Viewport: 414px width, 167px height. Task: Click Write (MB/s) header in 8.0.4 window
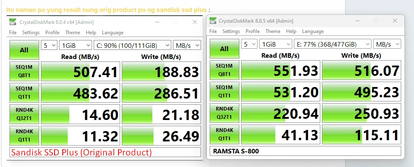coord(161,56)
